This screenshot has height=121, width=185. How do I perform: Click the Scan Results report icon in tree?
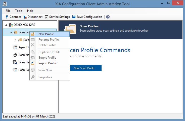point(15,62)
